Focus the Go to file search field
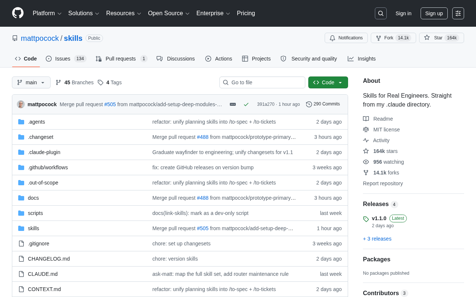The height and width of the screenshot is (297, 476). (262, 82)
